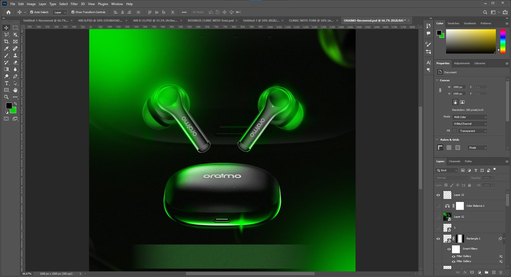
Task: Select the Rectangular Marquee tool
Action: pos(15,27)
